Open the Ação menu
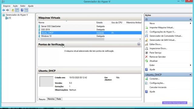Image resolution: width=194 pixels, height=109 pixels. [15, 6]
